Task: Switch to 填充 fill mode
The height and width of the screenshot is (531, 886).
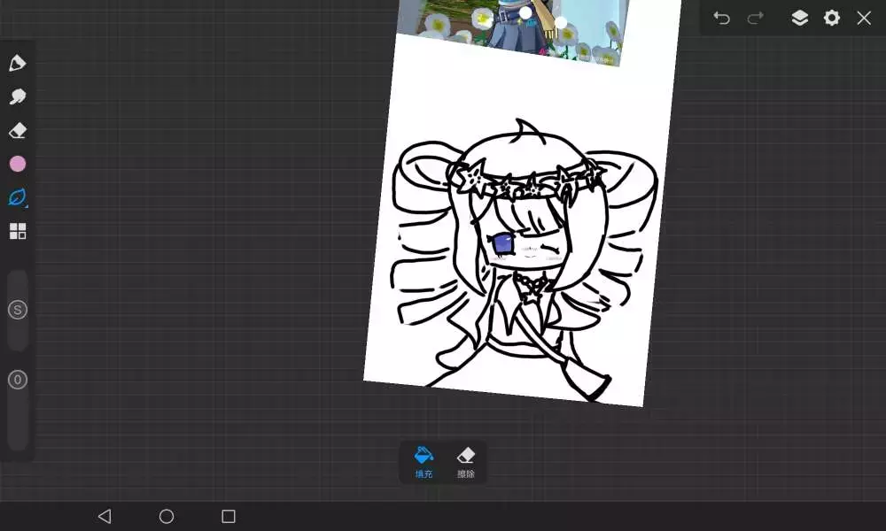Action: click(x=424, y=462)
